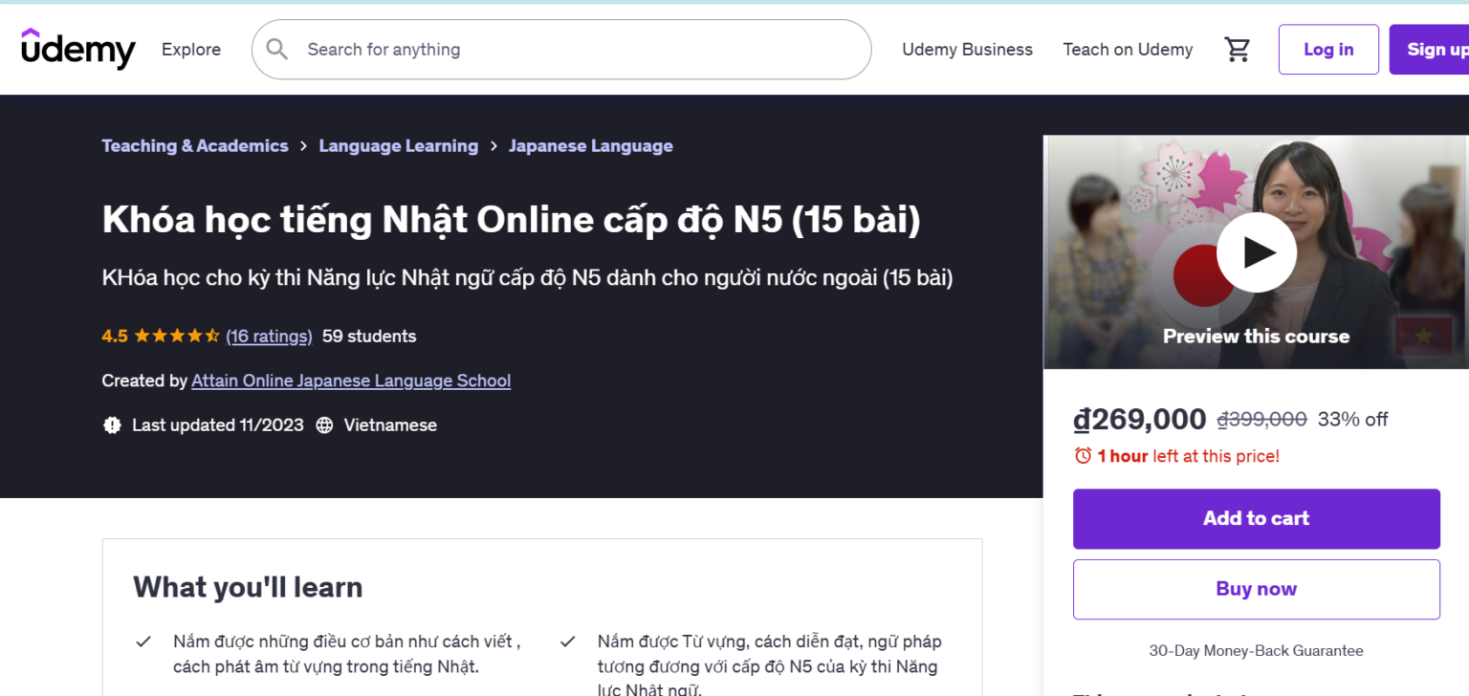1469x696 pixels.
Task: Open the Explore menu
Action: (x=190, y=49)
